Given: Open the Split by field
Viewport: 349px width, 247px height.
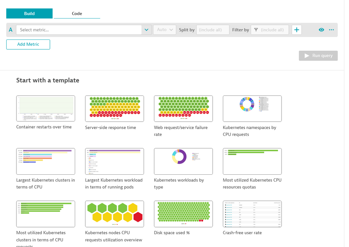Looking at the screenshot, I should tap(213, 30).
